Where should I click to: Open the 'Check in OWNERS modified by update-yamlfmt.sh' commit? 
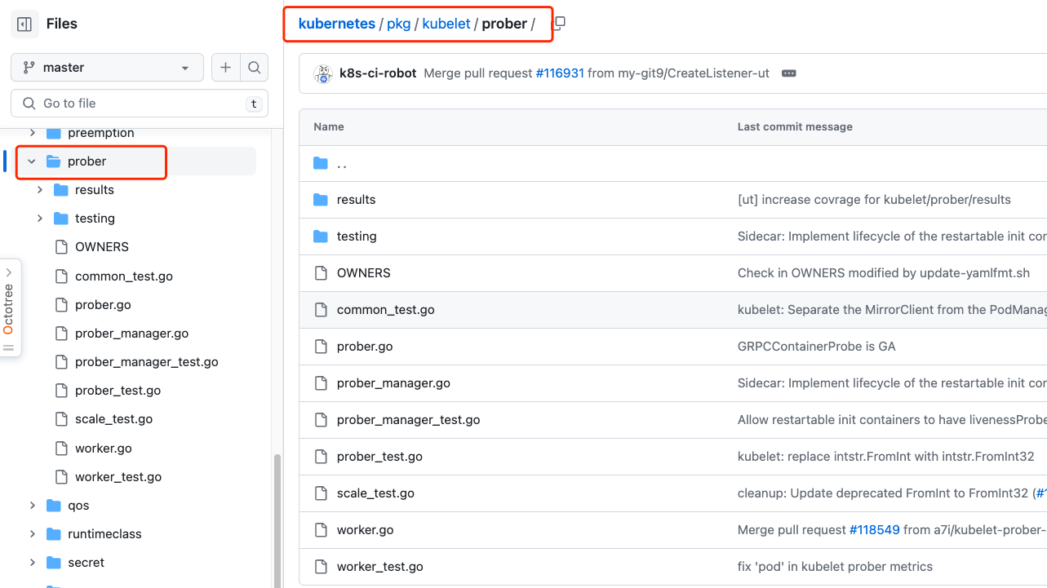pos(884,273)
